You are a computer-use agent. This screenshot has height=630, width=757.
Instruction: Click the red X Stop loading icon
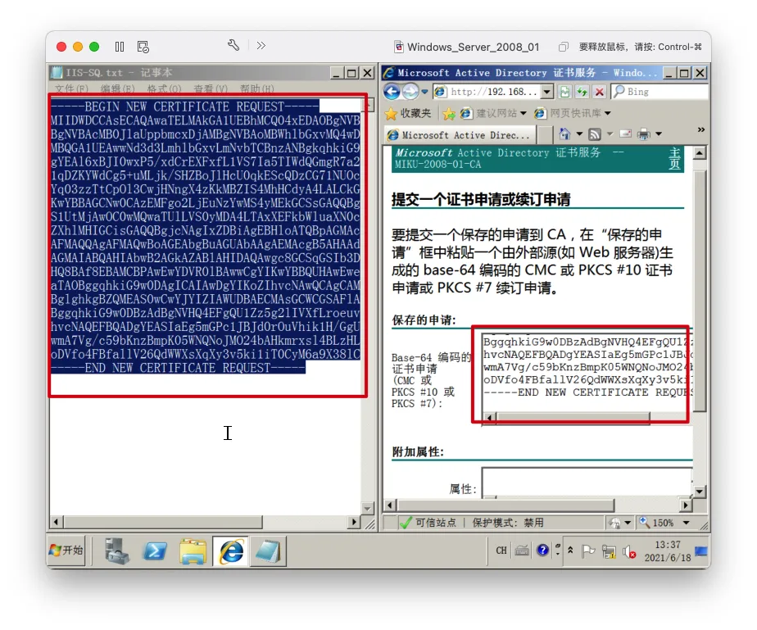[599, 91]
